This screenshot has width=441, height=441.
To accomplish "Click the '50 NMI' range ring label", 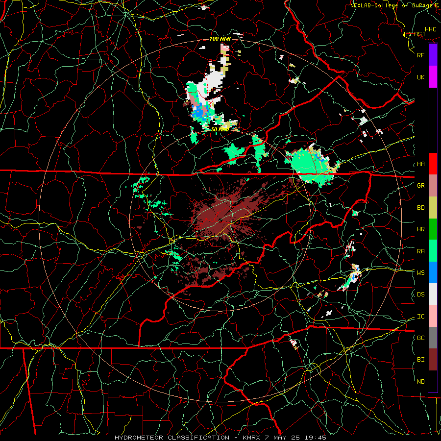I will [220, 130].
